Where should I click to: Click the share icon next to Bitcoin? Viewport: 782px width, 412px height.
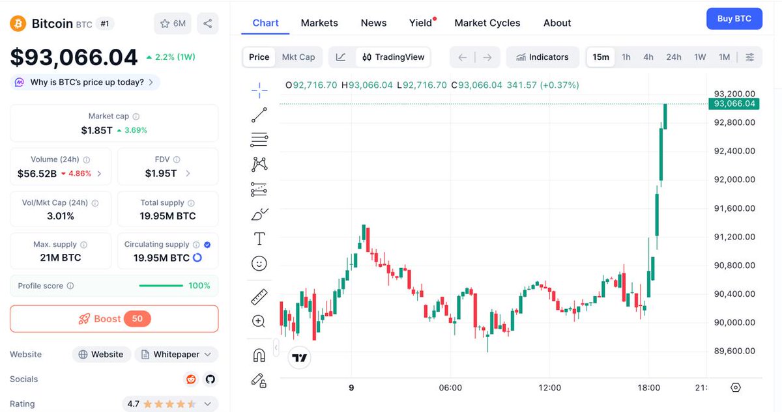pyautogui.click(x=207, y=23)
